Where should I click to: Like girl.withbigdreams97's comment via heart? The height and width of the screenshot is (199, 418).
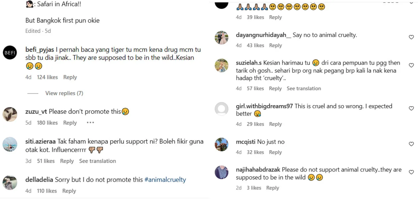click(411, 108)
